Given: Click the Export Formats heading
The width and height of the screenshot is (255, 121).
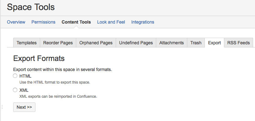Looking at the screenshot, I should coord(39,58).
